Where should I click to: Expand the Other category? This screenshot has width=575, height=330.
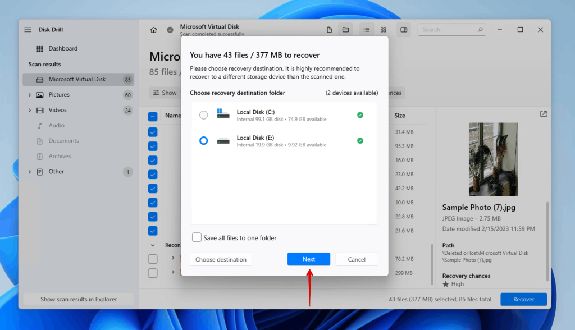[30, 172]
